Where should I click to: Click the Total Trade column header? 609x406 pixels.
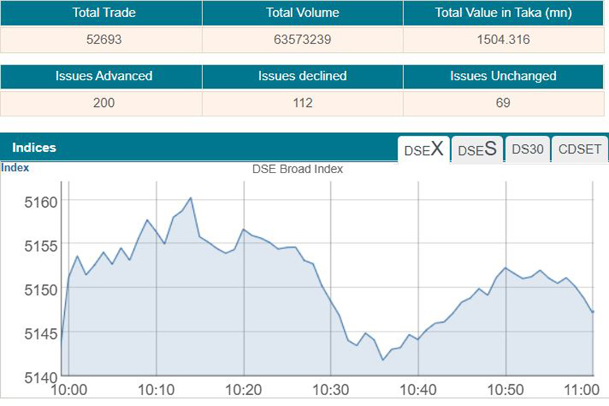101,13
